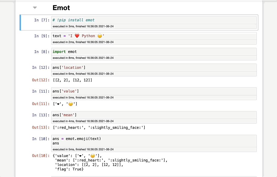Toggle output scrolling at Out[10] prompt
Viewport: 277px width, 177px height.
click(x=41, y=155)
